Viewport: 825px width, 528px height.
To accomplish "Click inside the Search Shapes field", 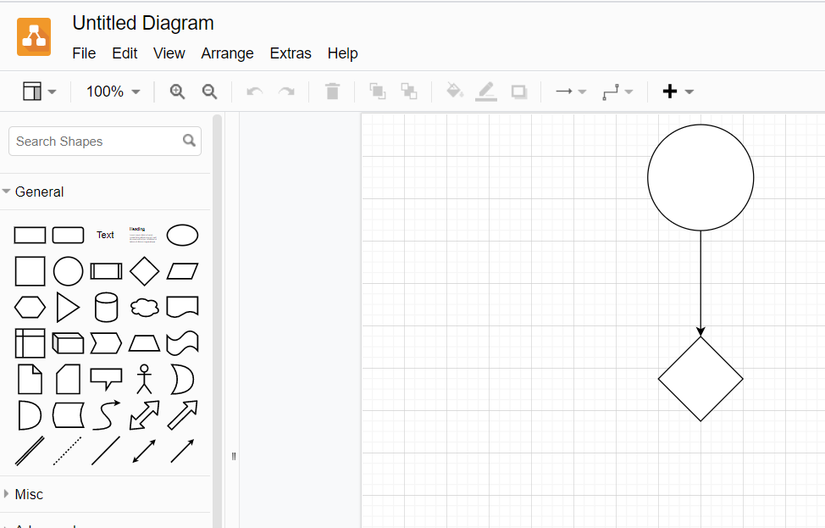I will point(93,141).
